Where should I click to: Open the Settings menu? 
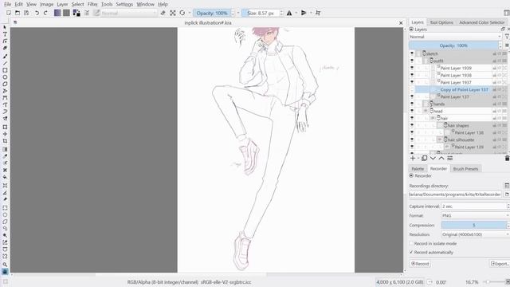pyautogui.click(x=124, y=4)
